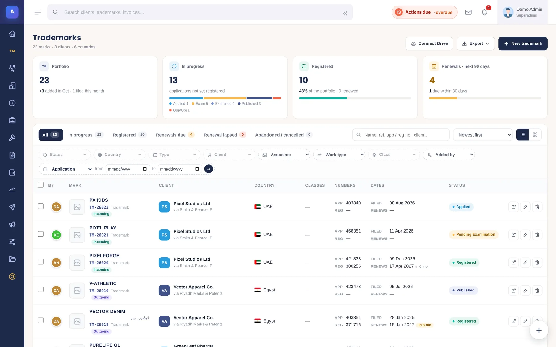Open the Actions due overdue alert
This screenshot has width=556, height=347.
[x=424, y=12]
